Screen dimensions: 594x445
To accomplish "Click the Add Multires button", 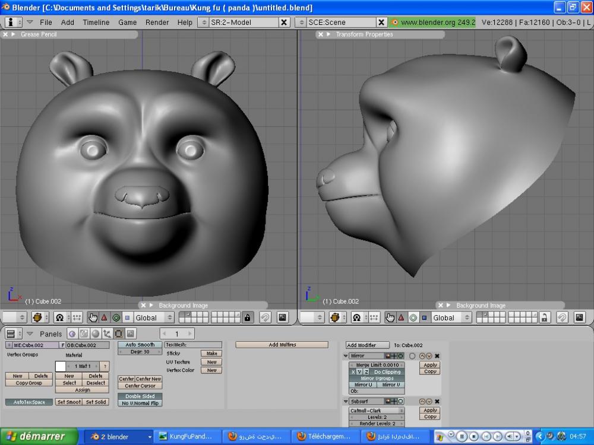I will pyautogui.click(x=282, y=345).
